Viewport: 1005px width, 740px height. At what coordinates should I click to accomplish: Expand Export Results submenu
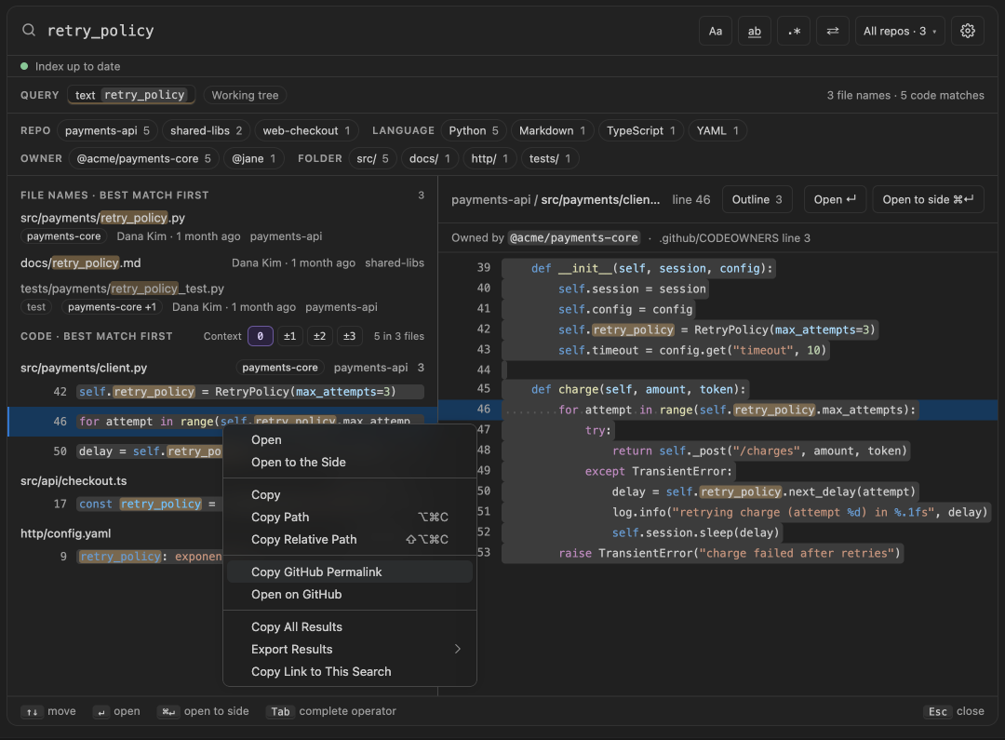click(349, 650)
